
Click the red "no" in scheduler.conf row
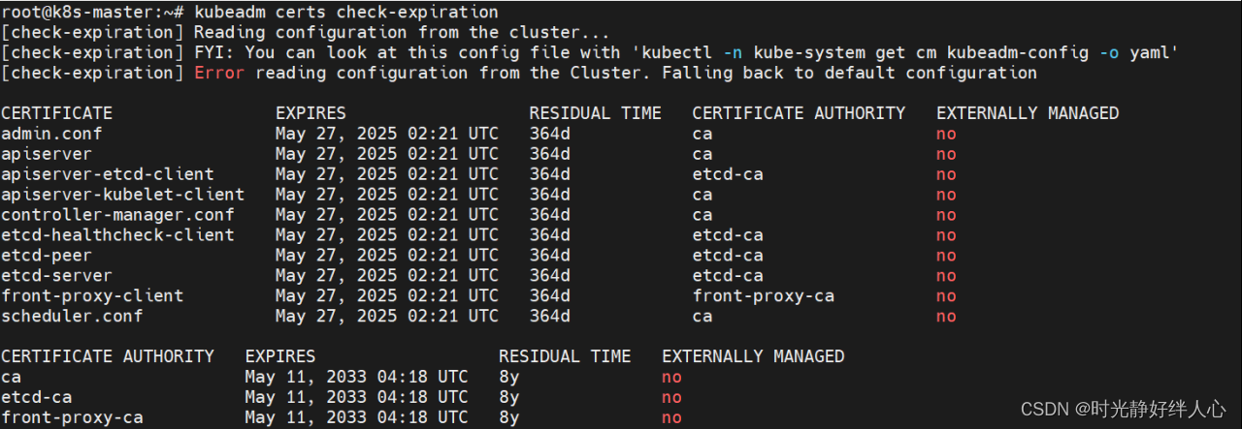point(946,317)
